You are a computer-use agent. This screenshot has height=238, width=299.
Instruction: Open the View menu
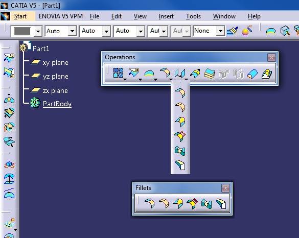(140, 16)
